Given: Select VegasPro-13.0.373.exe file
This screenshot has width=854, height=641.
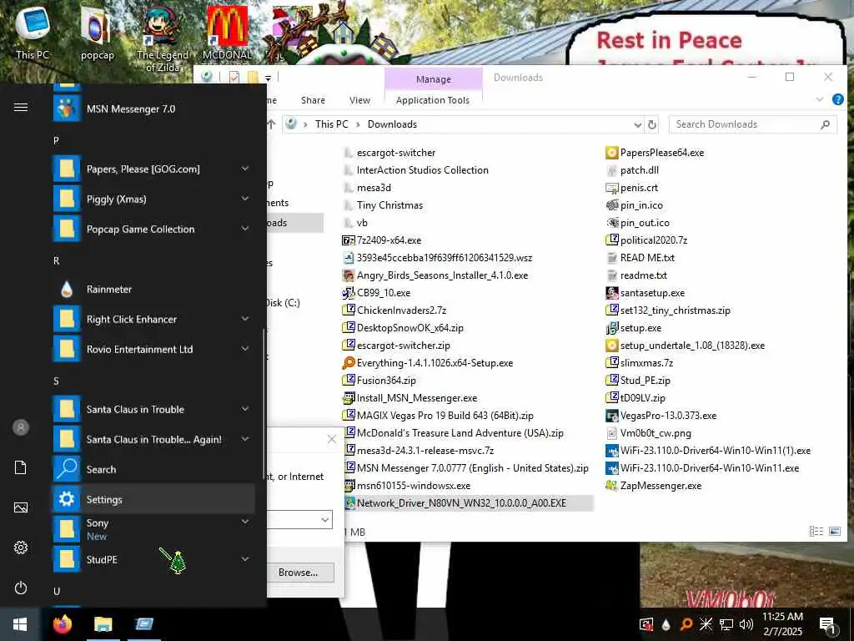Looking at the screenshot, I should pos(661,416).
